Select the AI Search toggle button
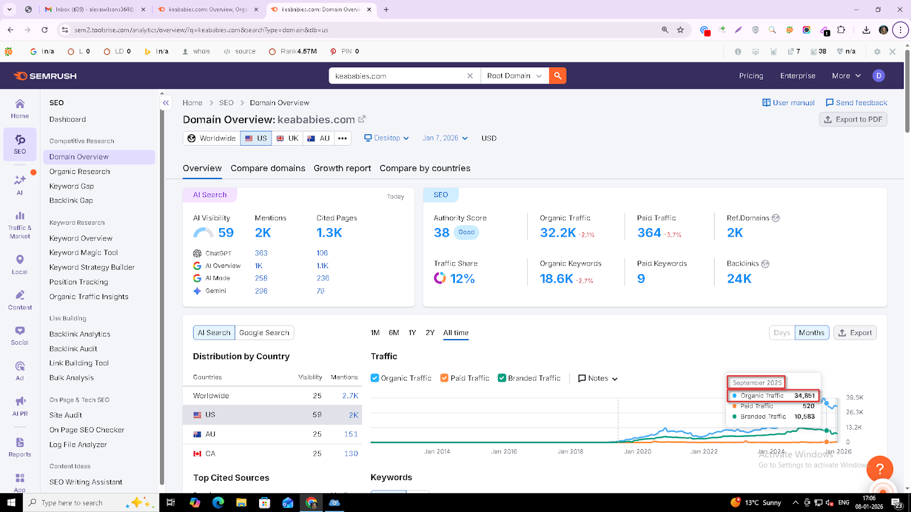Image resolution: width=911 pixels, height=512 pixels. pos(214,333)
